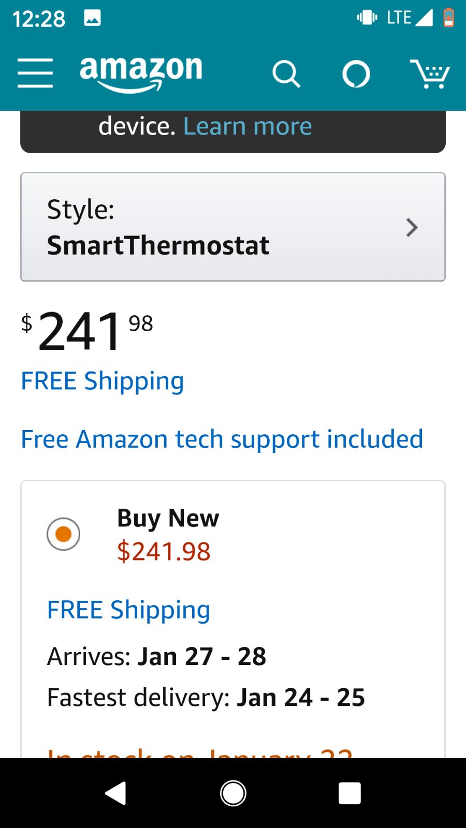
Task: Tap the Arrives Jan 27 - 28 text
Action: coord(156,656)
